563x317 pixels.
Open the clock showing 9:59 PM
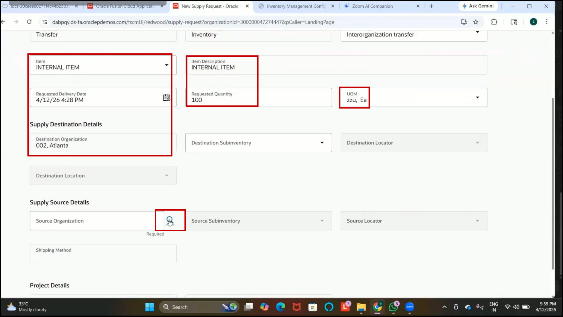[546, 307]
